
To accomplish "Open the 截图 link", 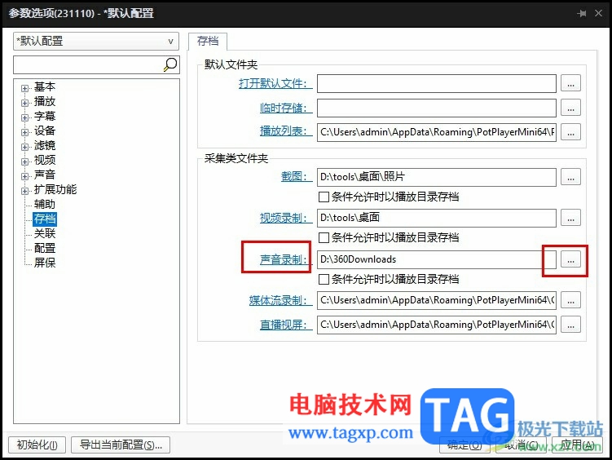I will pyautogui.click(x=297, y=177).
